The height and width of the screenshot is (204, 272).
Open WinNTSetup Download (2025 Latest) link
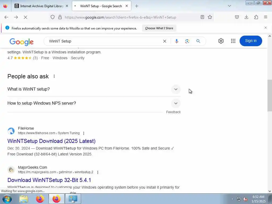click(x=51, y=141)
